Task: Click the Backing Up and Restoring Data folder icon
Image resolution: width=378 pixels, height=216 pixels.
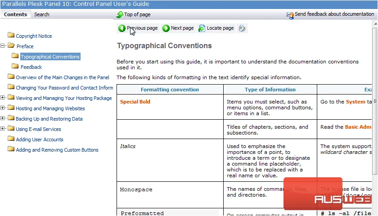Action: click(x=11, y=118)
